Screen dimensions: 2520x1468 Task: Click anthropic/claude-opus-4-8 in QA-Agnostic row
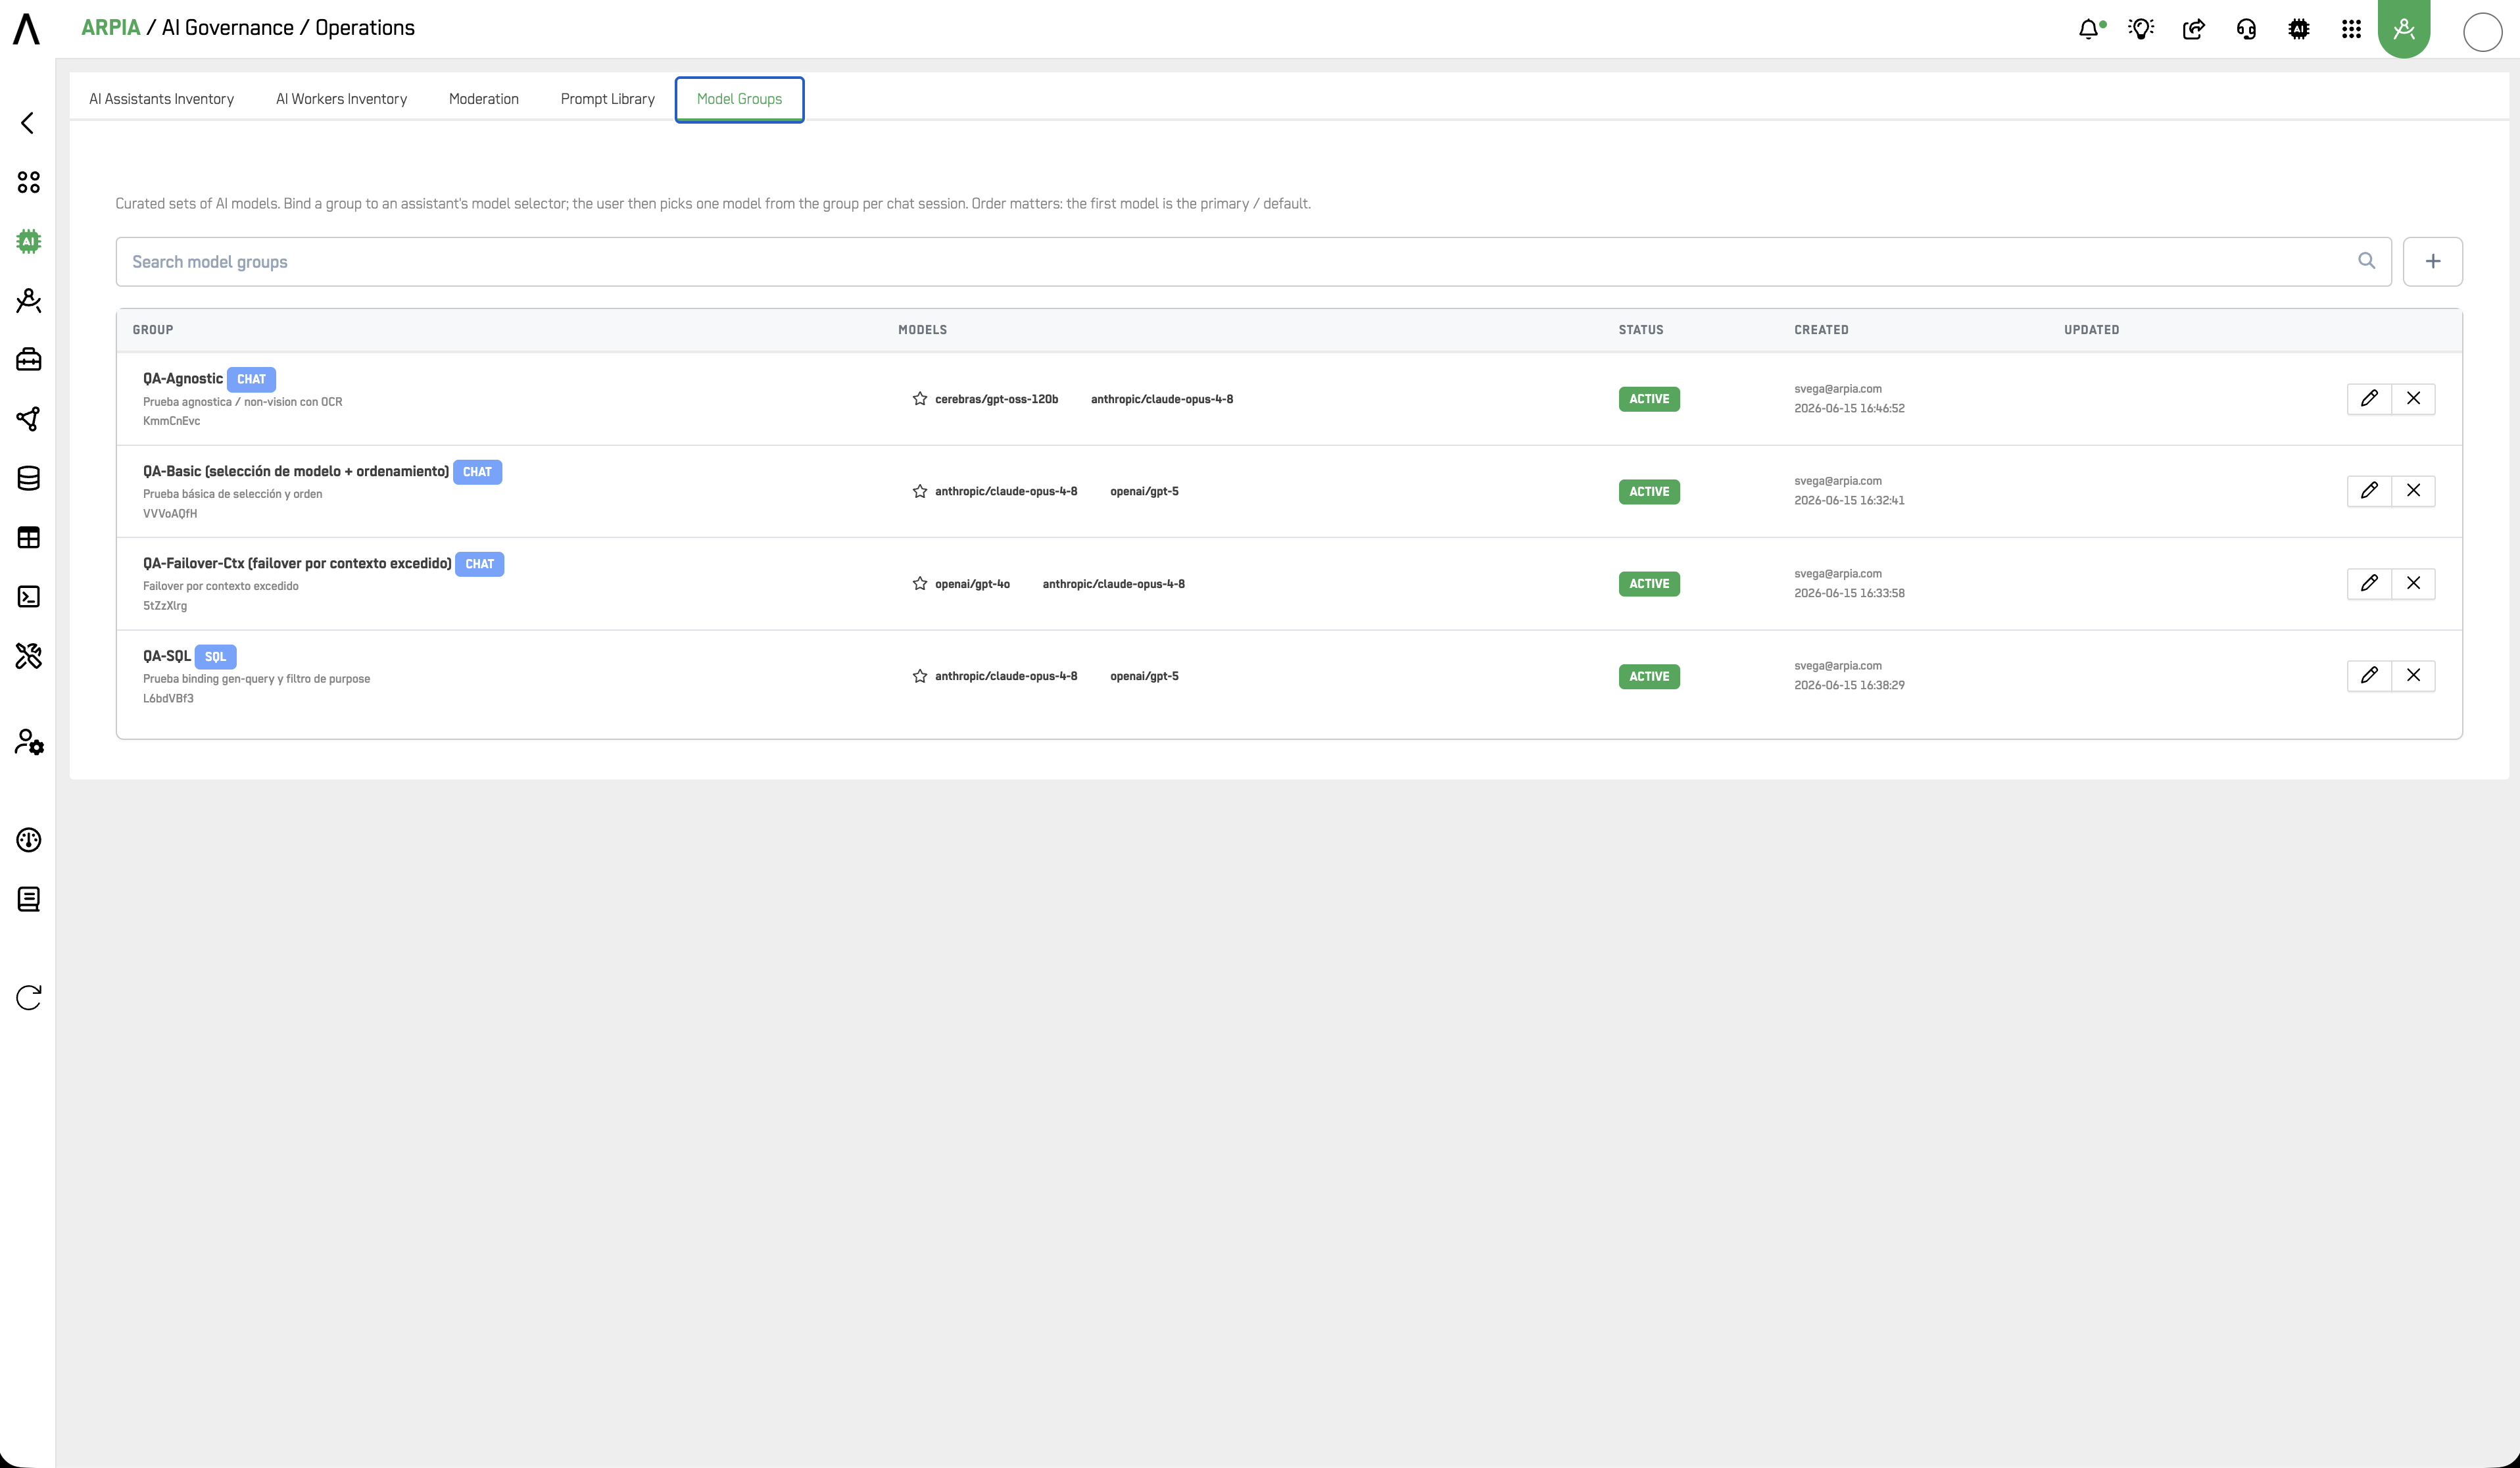pyautogui.click(x=1161, y=399)
